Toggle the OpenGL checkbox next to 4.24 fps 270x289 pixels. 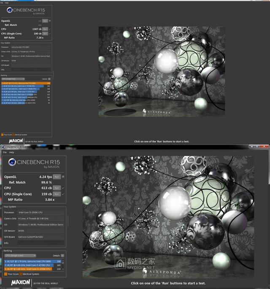click(x=63, y=177)
